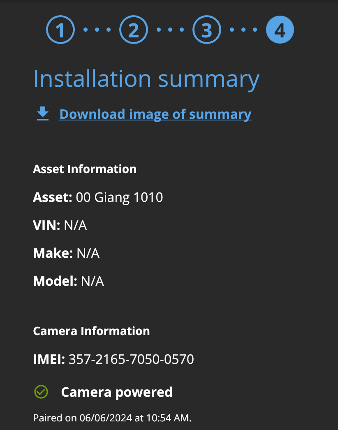Click the green Camera powered checkmark icon
Viewport: 338px width, 430px height.
(x=41, y=392)
